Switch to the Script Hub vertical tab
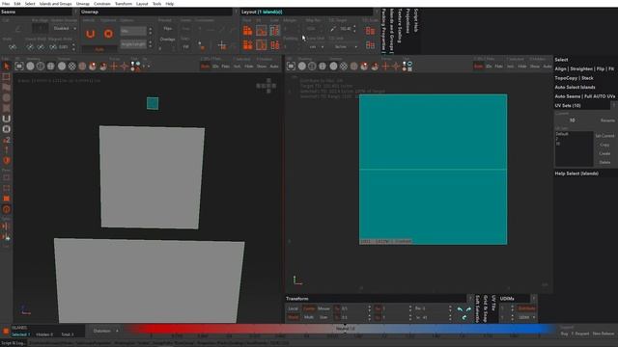 point(416,20)
